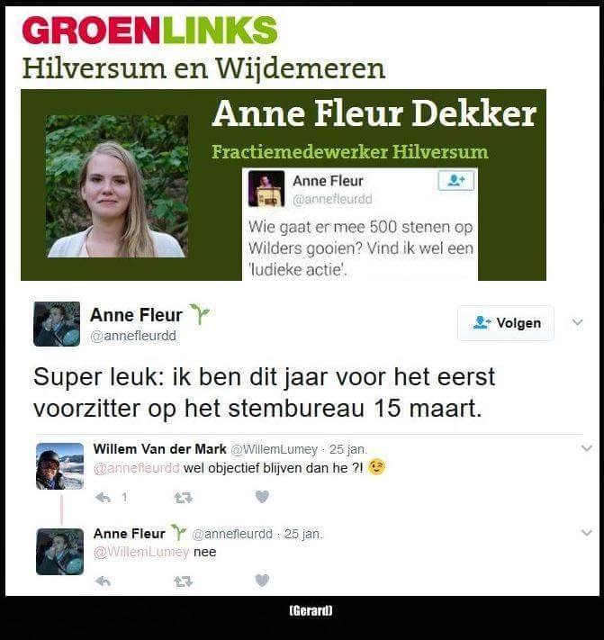Screen dimensions: 604x640
Task: Open the @WillemLumey handle link in header
Action: 275,449
